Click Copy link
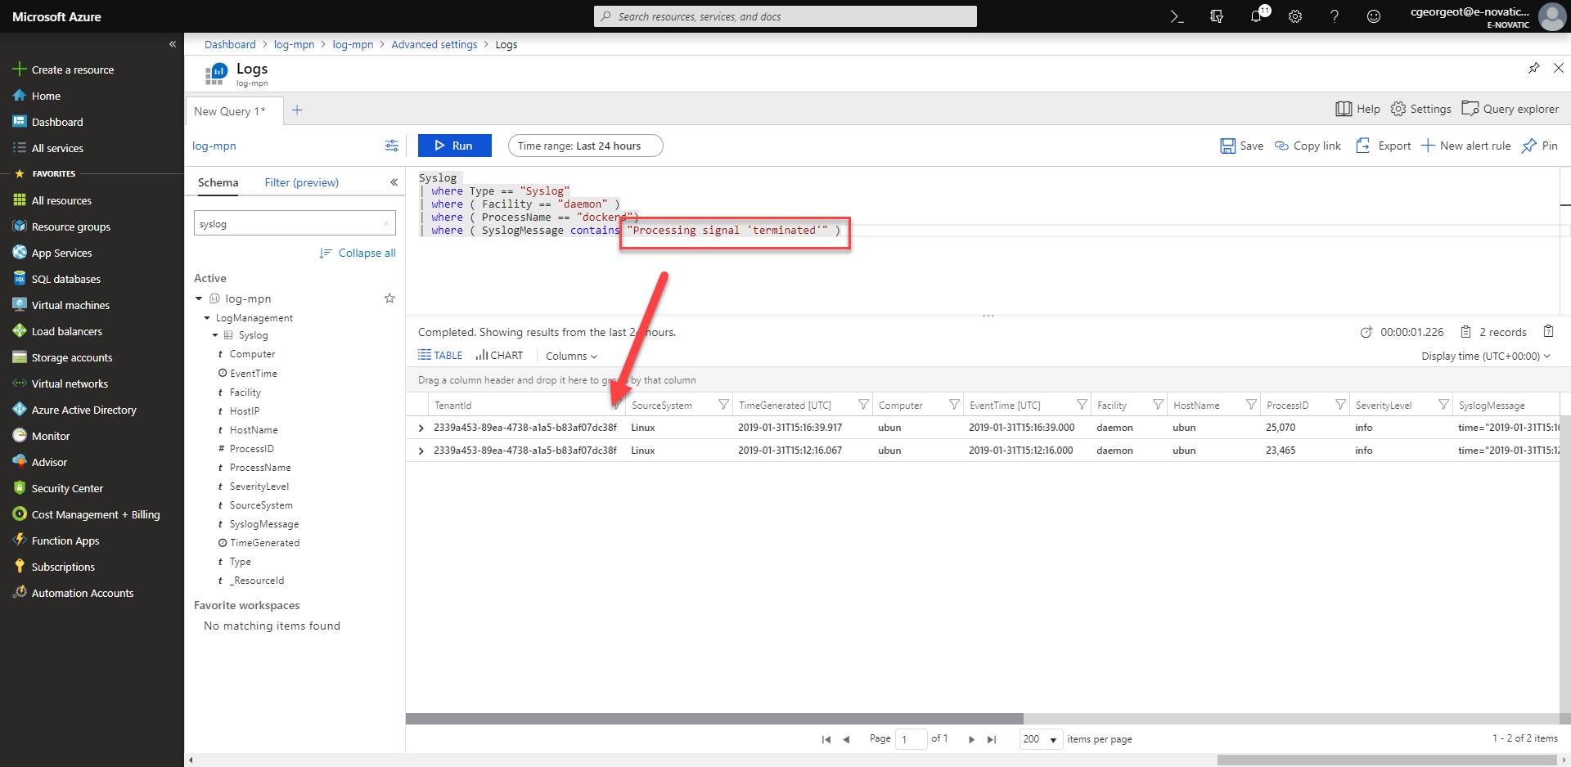The width and height of the screenshot is (1571, 767). (x=1308, y=146)
